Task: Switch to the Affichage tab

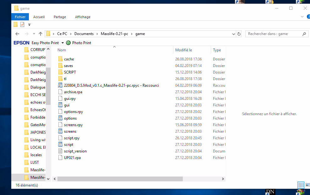Action: 83,17
